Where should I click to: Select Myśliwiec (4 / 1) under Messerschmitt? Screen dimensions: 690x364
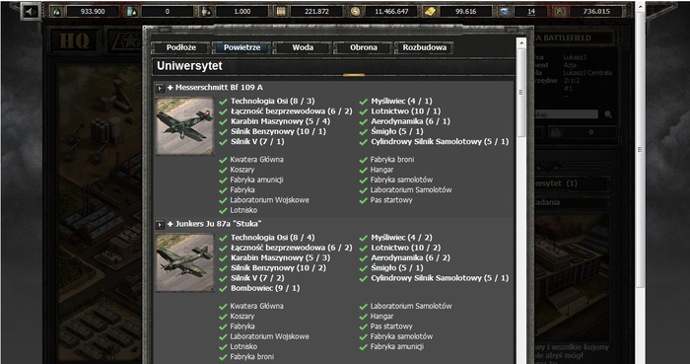pos(401,102)
